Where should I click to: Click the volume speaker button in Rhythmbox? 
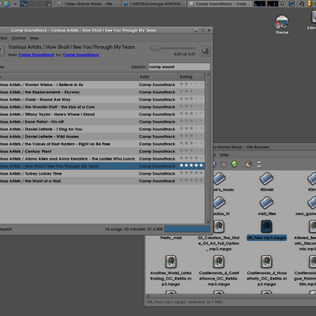205,51
